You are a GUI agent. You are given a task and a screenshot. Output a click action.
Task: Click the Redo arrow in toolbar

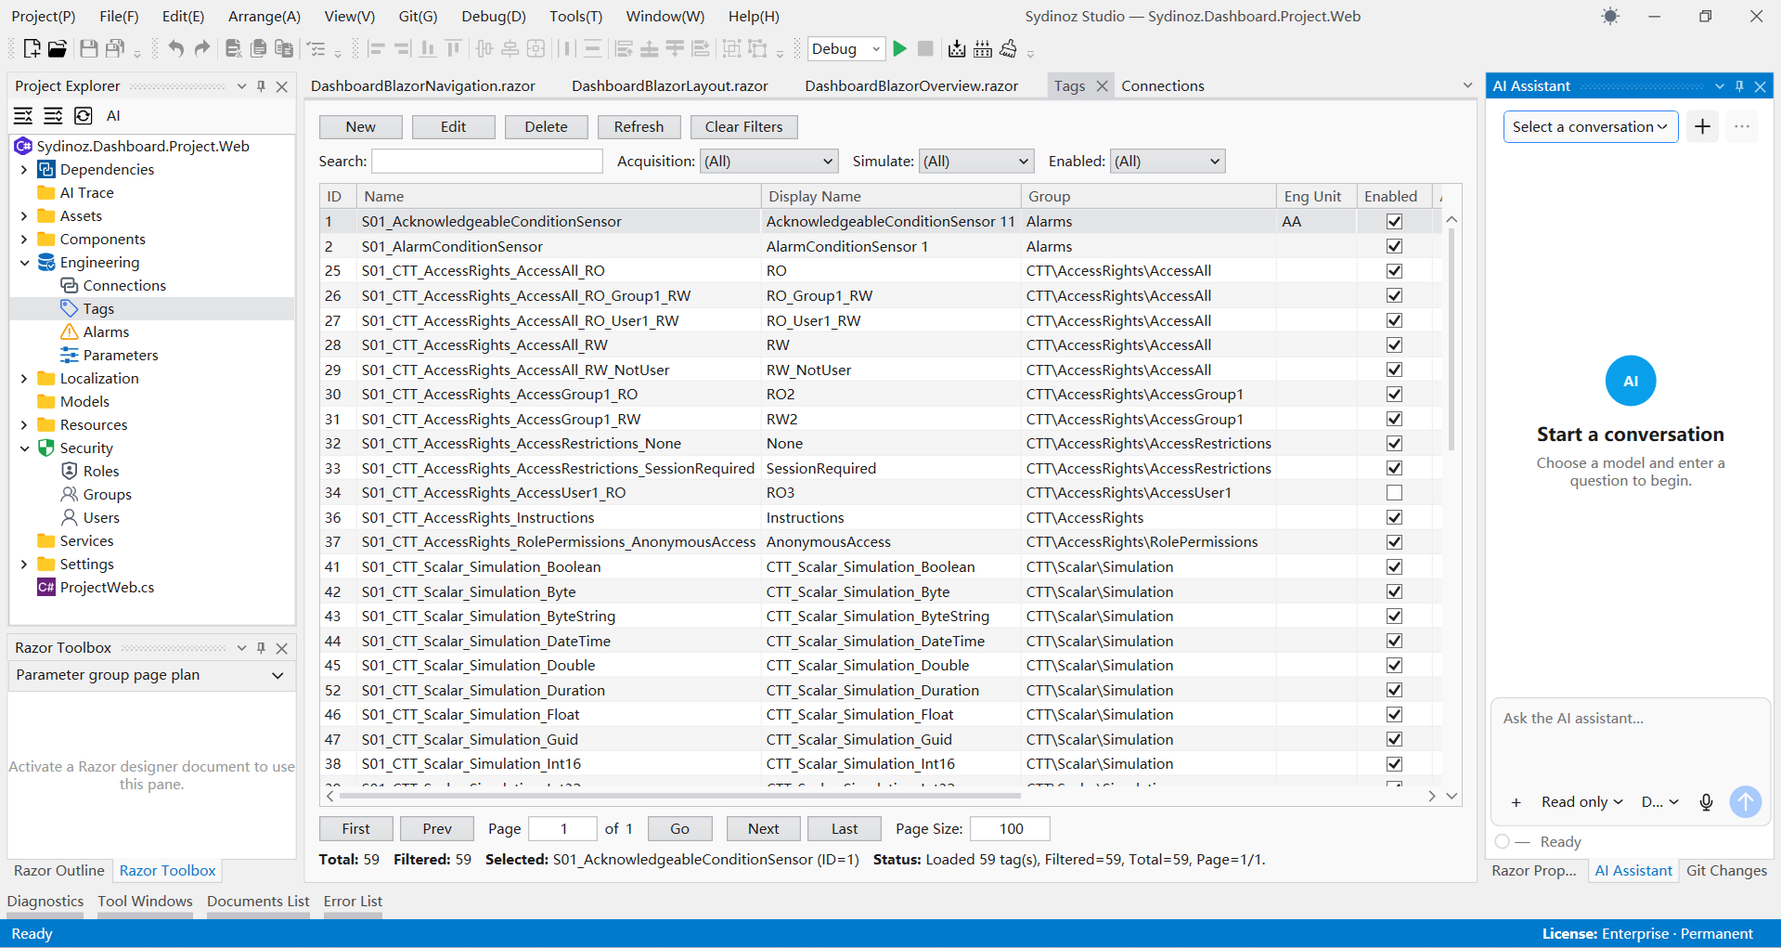point(201,49)
